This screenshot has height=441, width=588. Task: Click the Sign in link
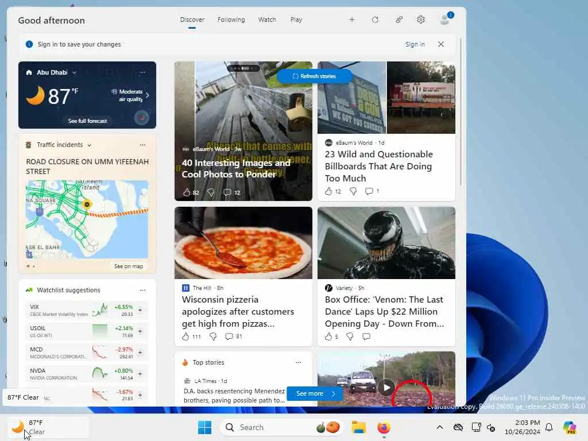click(x=415, y=44)
